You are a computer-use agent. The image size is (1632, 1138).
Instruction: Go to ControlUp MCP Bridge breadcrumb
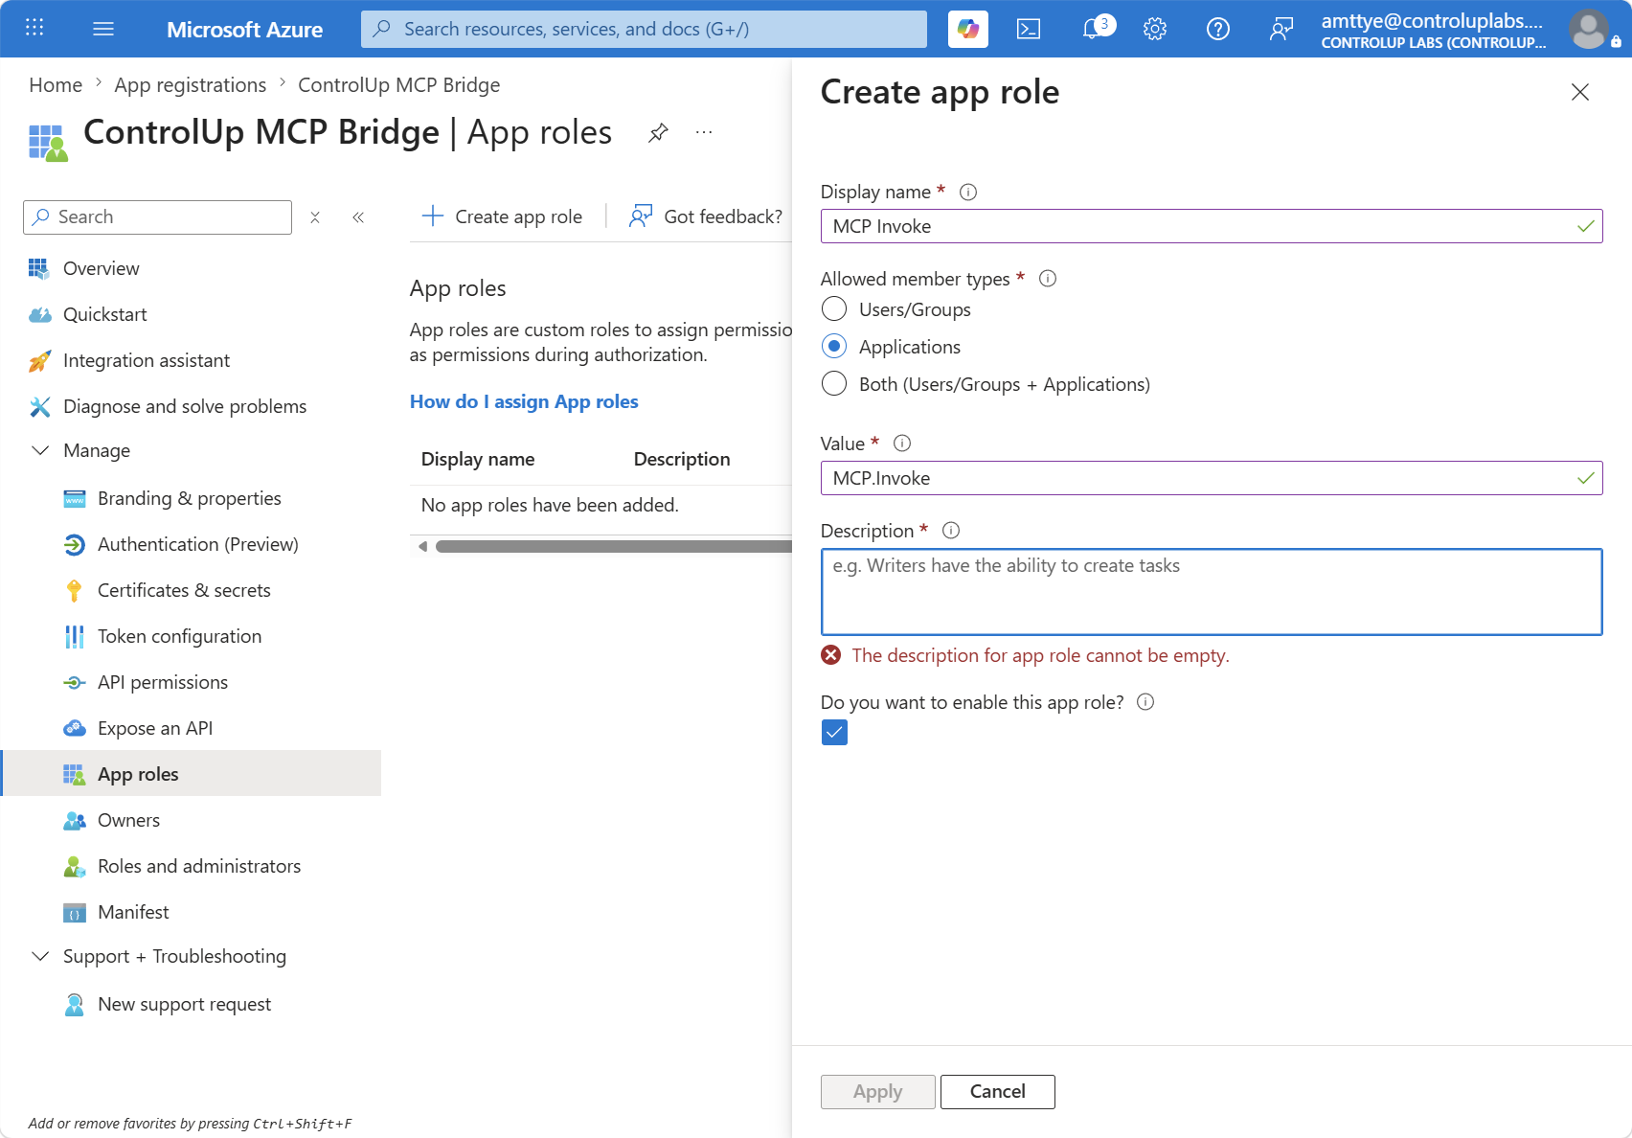pyautogui.click(x=399, y=85)
